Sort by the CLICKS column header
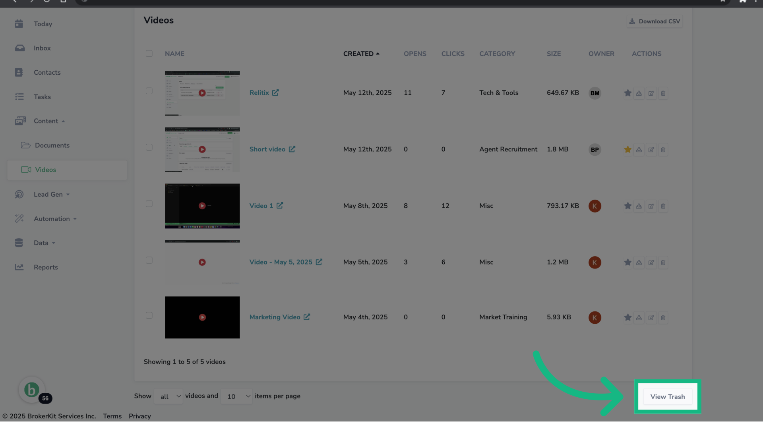Screen dimensions: 763x429 point(453,54)
